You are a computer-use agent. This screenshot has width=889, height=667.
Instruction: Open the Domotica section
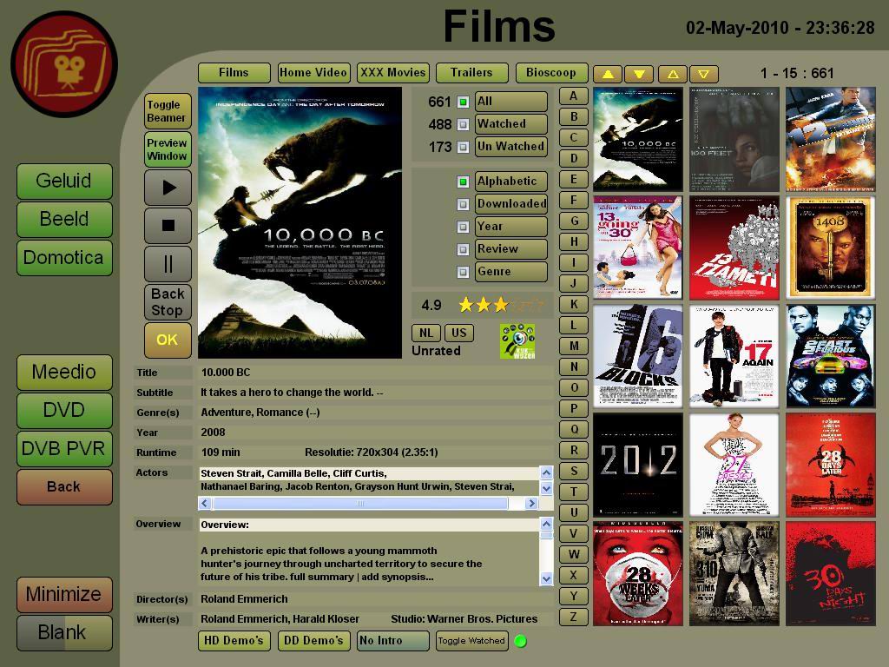pos(64,258)
